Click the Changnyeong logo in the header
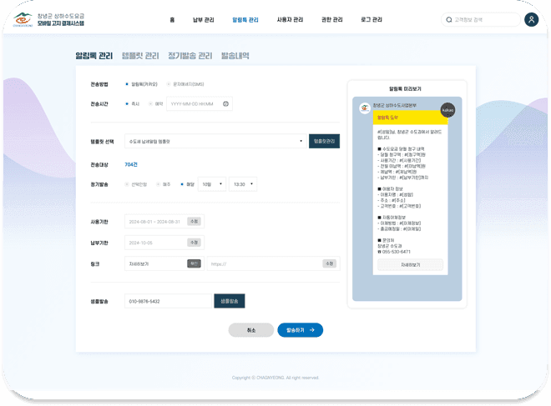The image size is (551, 406). [23, 20]
